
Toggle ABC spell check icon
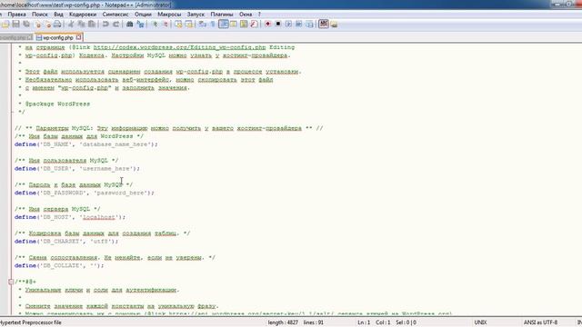(324, 25)
